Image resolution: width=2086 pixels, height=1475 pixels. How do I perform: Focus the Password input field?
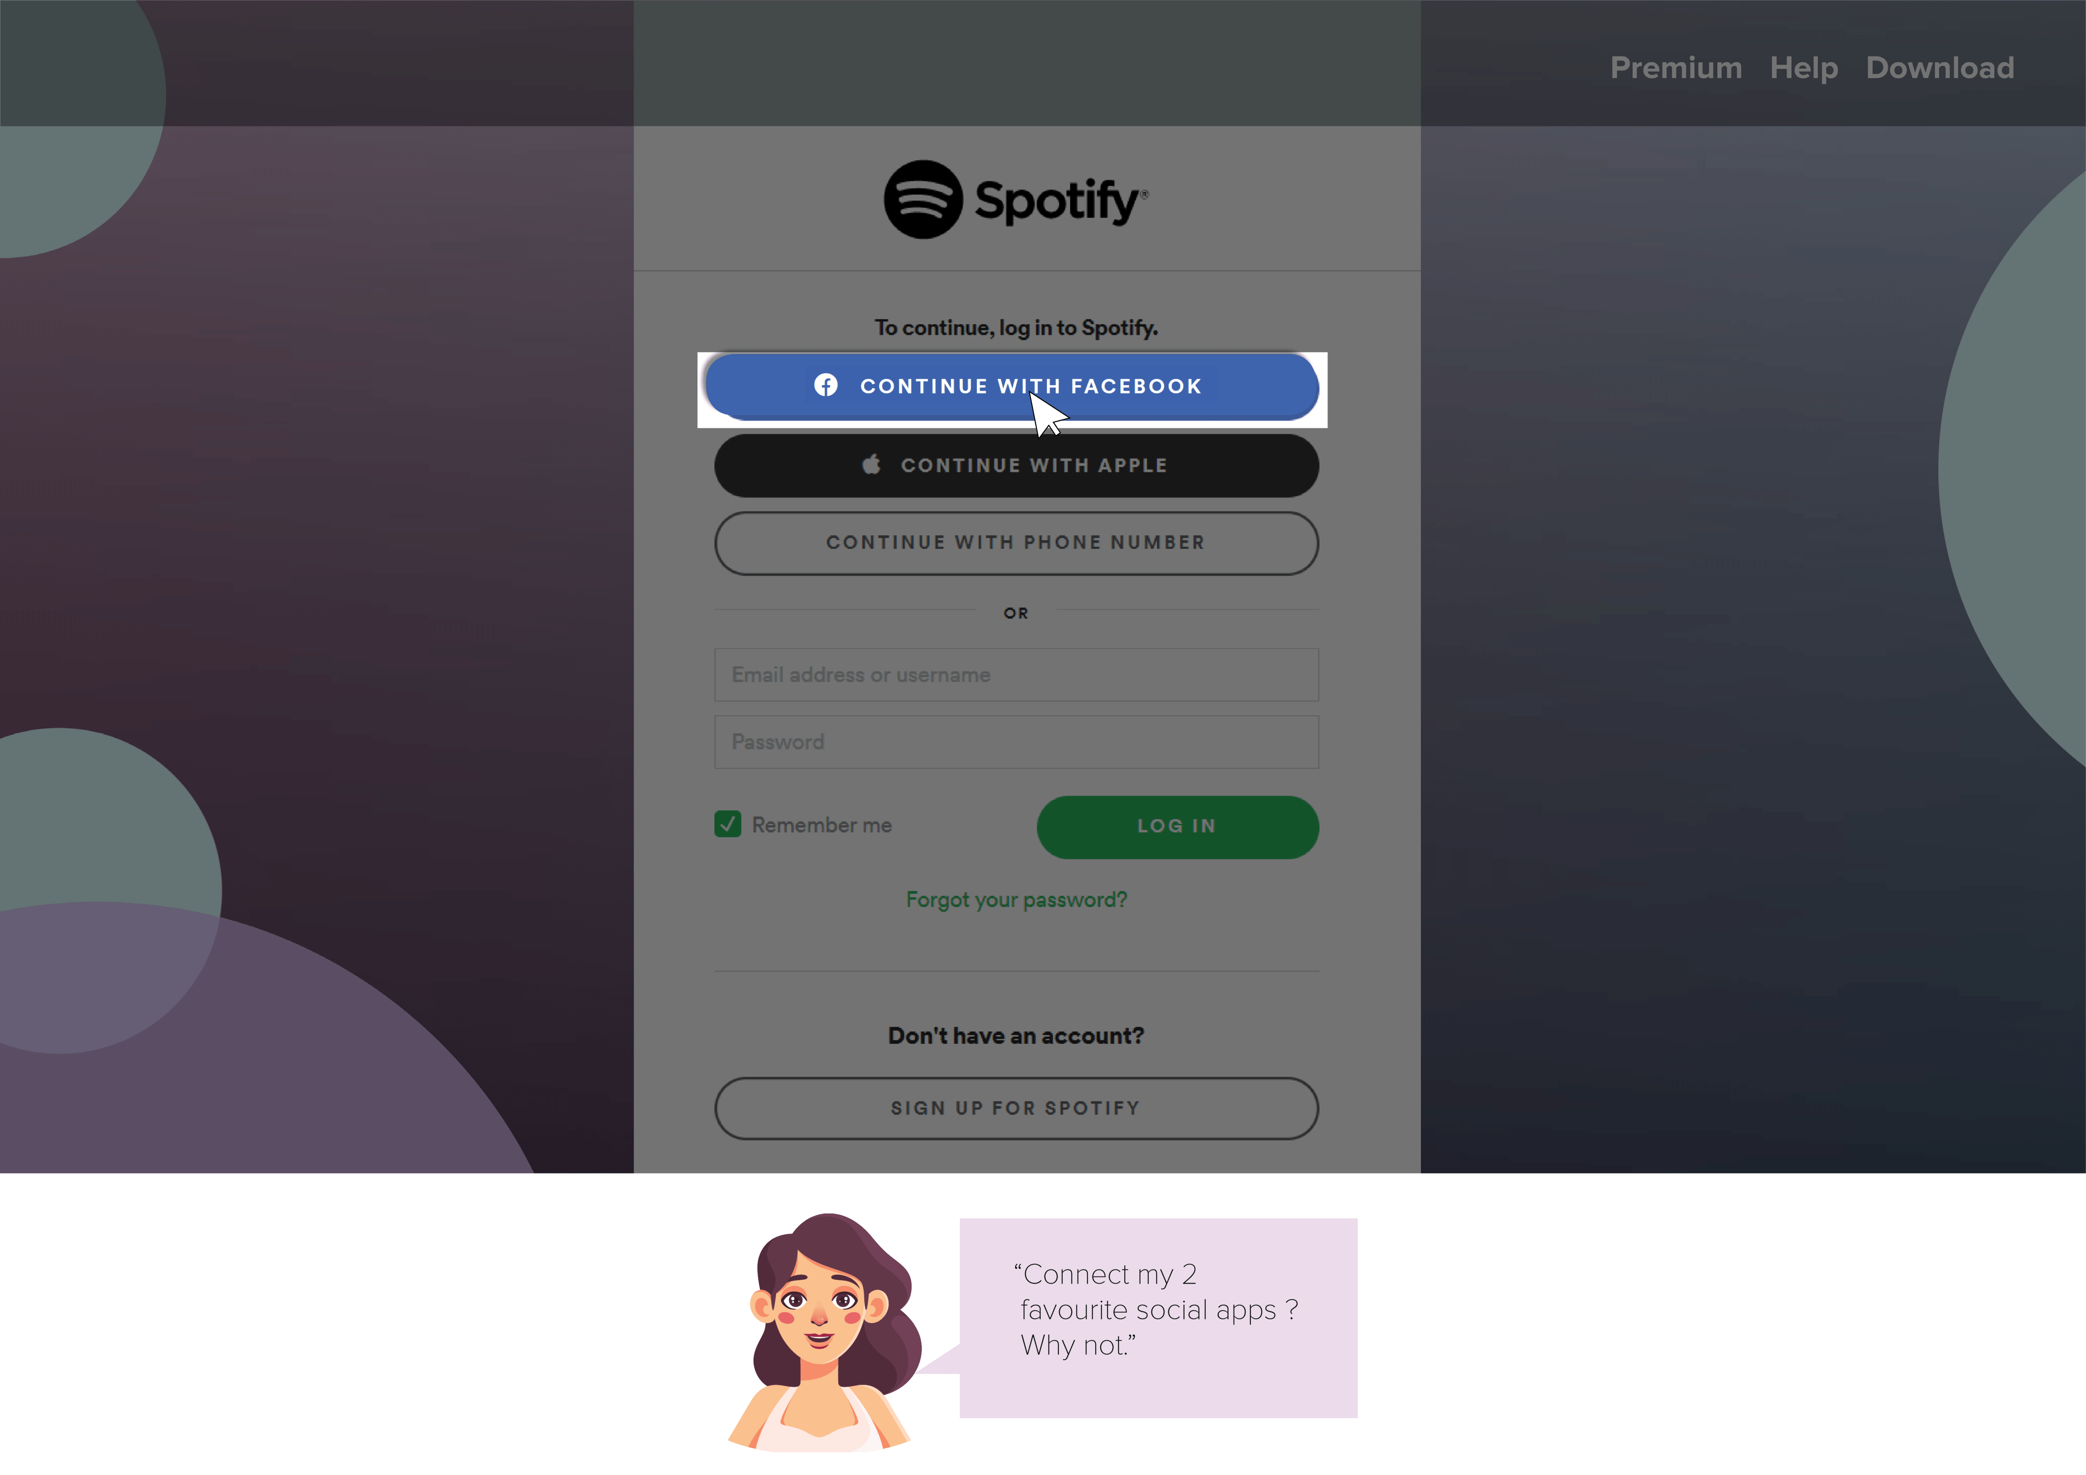point(1017,742)
